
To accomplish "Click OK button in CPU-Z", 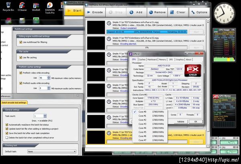I will click(196, 121).
